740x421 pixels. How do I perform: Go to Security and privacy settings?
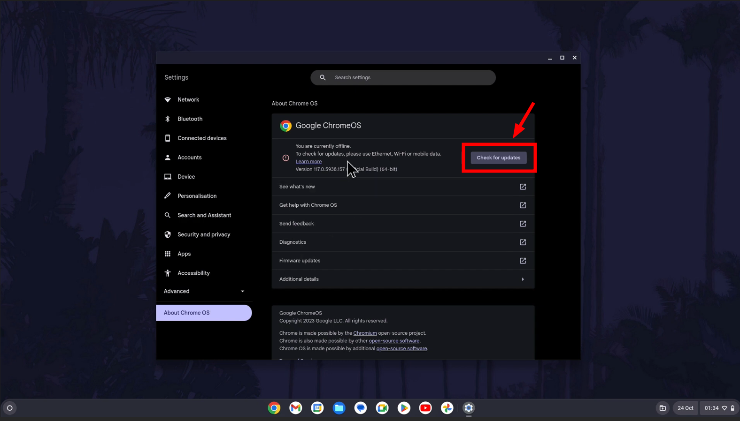tap(204, 234)
